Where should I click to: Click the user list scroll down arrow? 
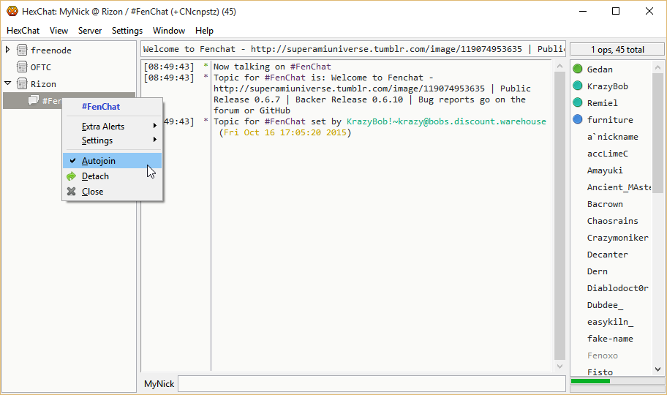657,369
